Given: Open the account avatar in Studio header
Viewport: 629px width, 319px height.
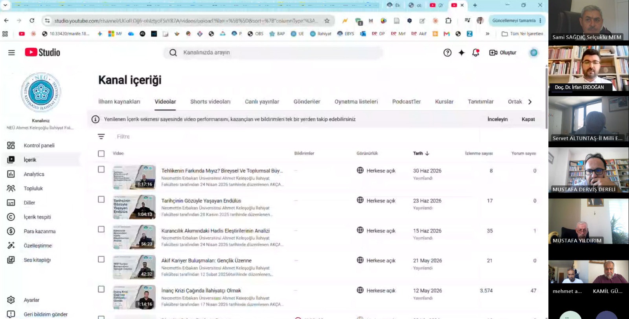Looking at the screenshot, I should click(533, 53).
